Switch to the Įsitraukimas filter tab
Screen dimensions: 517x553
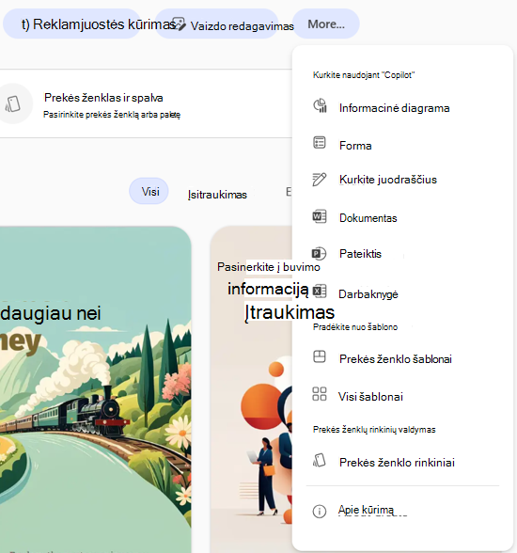coord(217,195)
